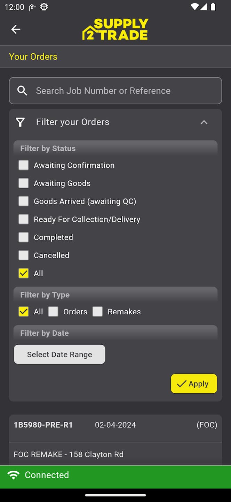This screenshot has width=231, height=502.
Task: Tap the back arrow icon
Action: 16,29
